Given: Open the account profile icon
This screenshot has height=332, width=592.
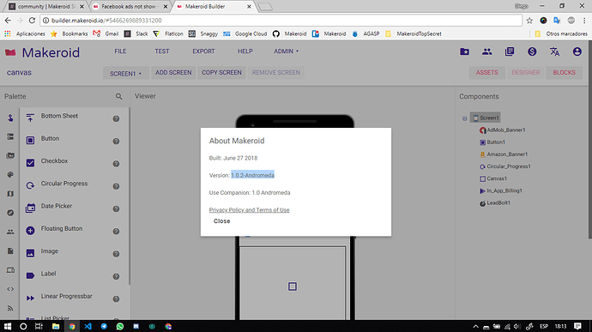Looking at the screenshot, I should [577, 51].
